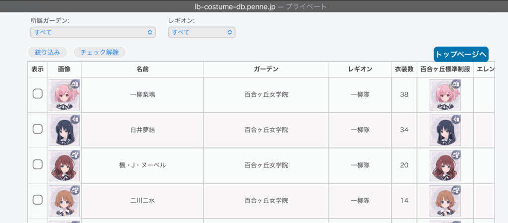Image resolution: width=508 pixels, height=223 pixels.
Task: Open the 楓・J・ヌーベル 百合ヶ丘標準制服 costume icon
Action: (x=445, y=165)
